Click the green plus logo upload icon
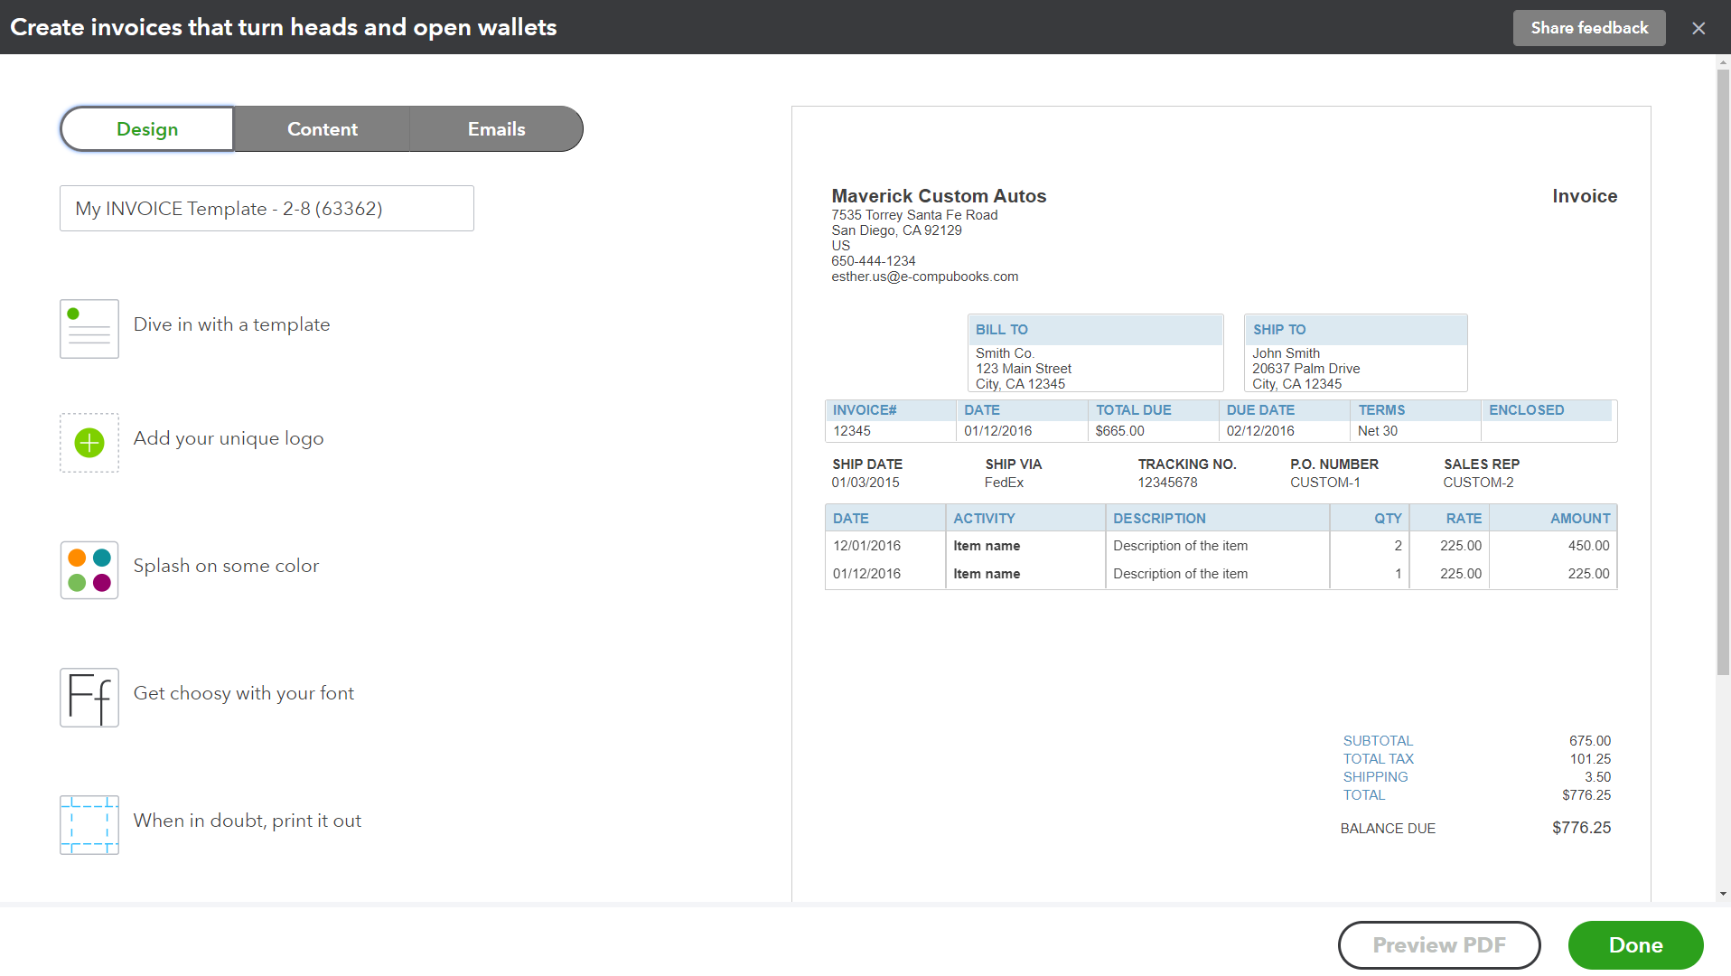1731x976 pixels. pos(89,443)
